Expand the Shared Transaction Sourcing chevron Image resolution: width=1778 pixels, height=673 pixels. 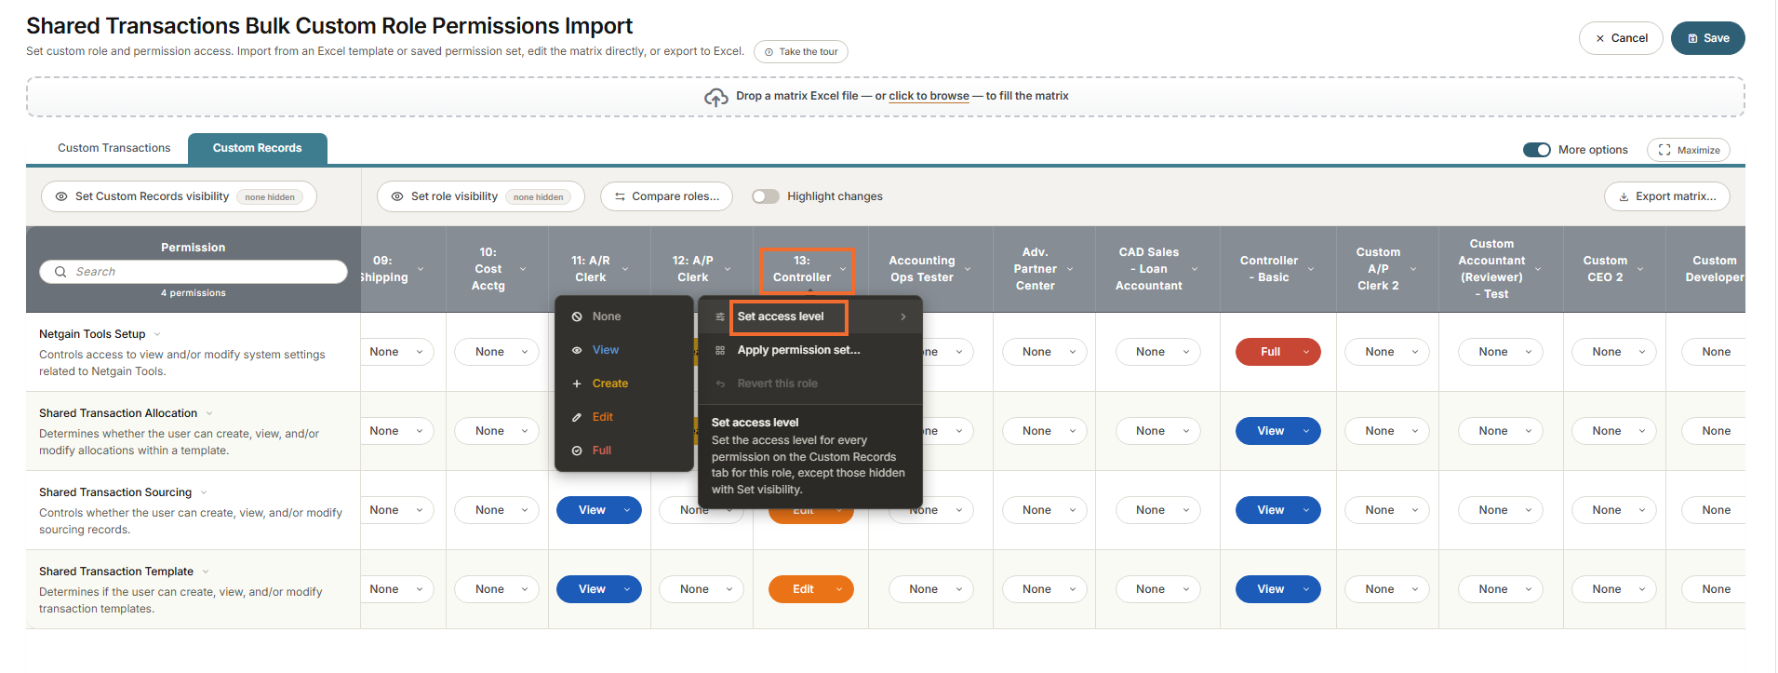click(204, 492)
